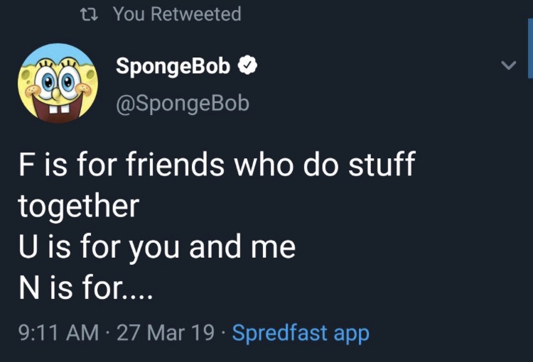The height and width of the screenshot is (362, 533).
Task: Click the "You Retweeted" label
Action: (177, 13)
